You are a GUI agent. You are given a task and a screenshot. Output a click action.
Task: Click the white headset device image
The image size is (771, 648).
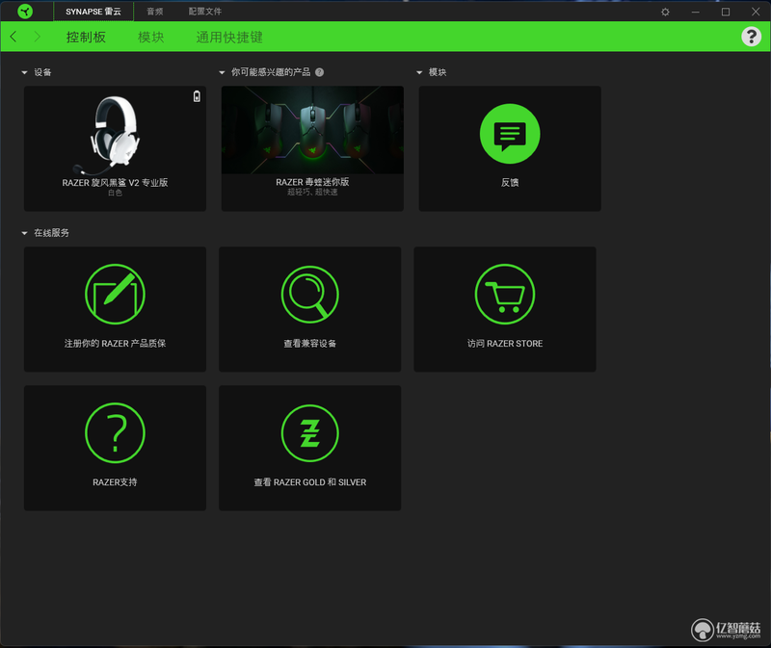(x=109, y=135)
